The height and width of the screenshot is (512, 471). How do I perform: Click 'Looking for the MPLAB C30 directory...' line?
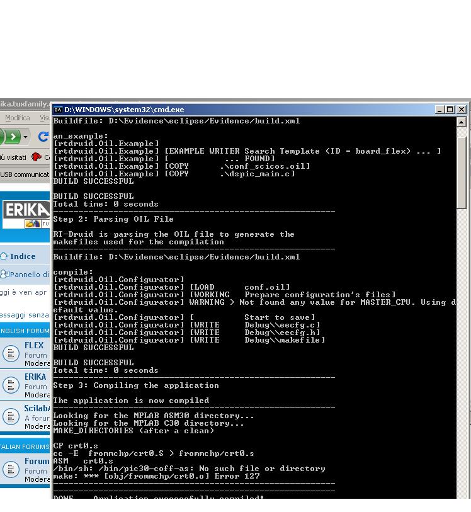(149, 423)
